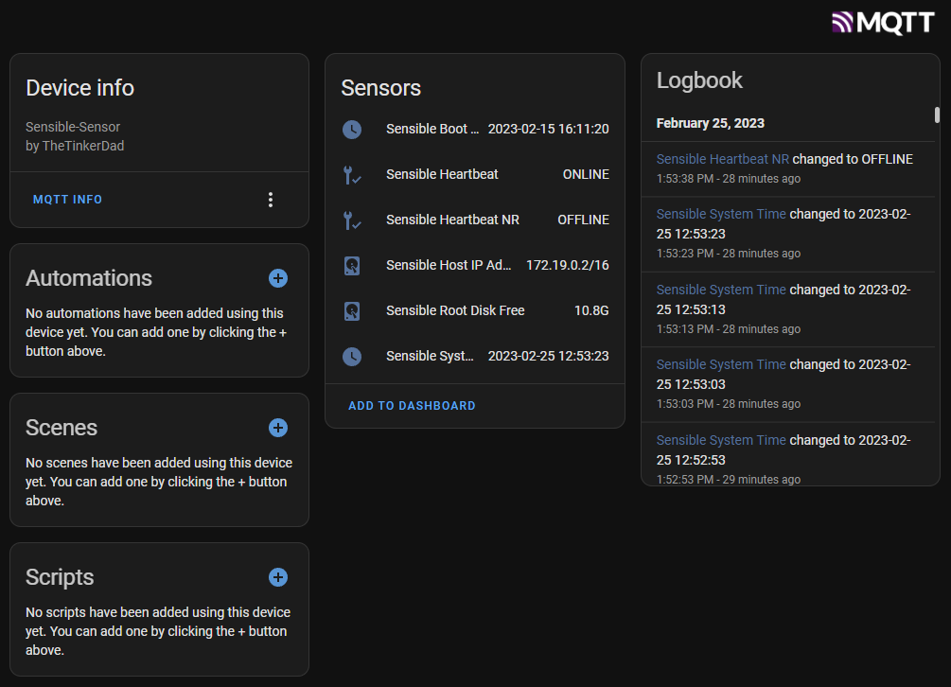Click the ONLINE state value
The height and width of the screenshot is (687, 951).
(586, 175)
